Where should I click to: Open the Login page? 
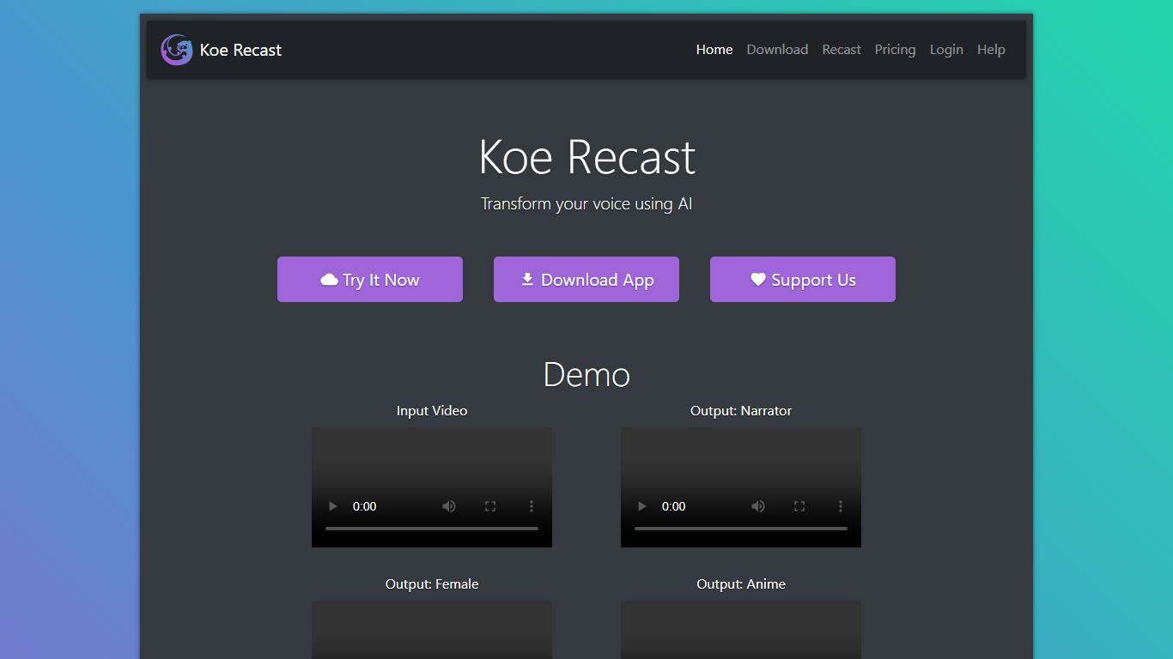(x=946, y=49)
